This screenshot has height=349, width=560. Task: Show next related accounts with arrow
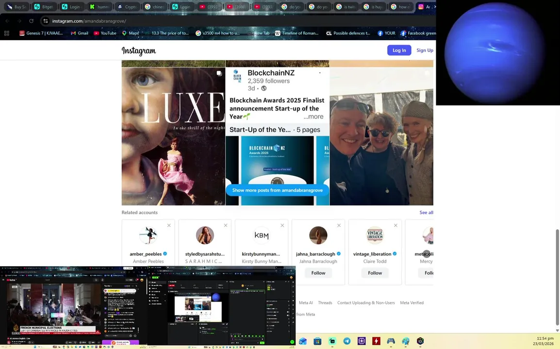tap(427, 254)
